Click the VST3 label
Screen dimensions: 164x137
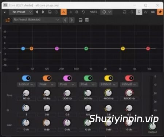(94, 12)
